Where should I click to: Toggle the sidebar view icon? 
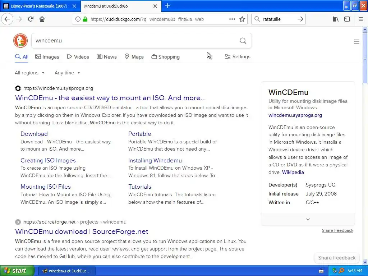[x=347, y=19]
